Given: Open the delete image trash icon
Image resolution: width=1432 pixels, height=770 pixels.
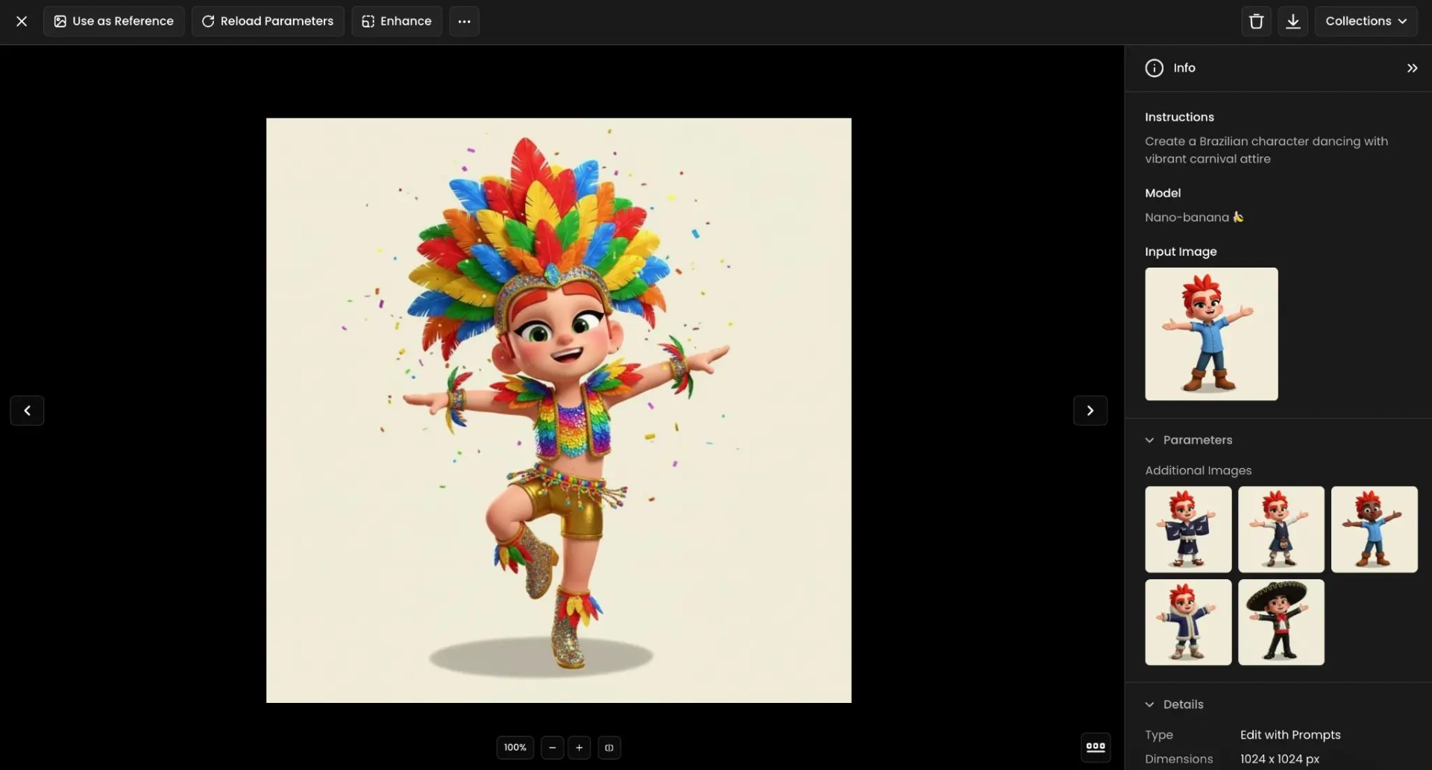Looking at the screenshot, I should pos(1256,21).
